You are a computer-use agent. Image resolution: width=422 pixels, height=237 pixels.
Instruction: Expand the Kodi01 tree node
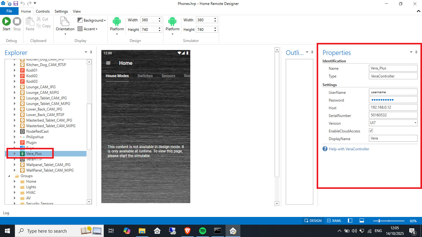point(15,70)
